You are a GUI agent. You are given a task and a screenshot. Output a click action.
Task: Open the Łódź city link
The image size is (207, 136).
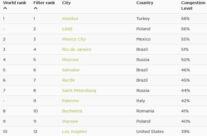pos(67,29)
